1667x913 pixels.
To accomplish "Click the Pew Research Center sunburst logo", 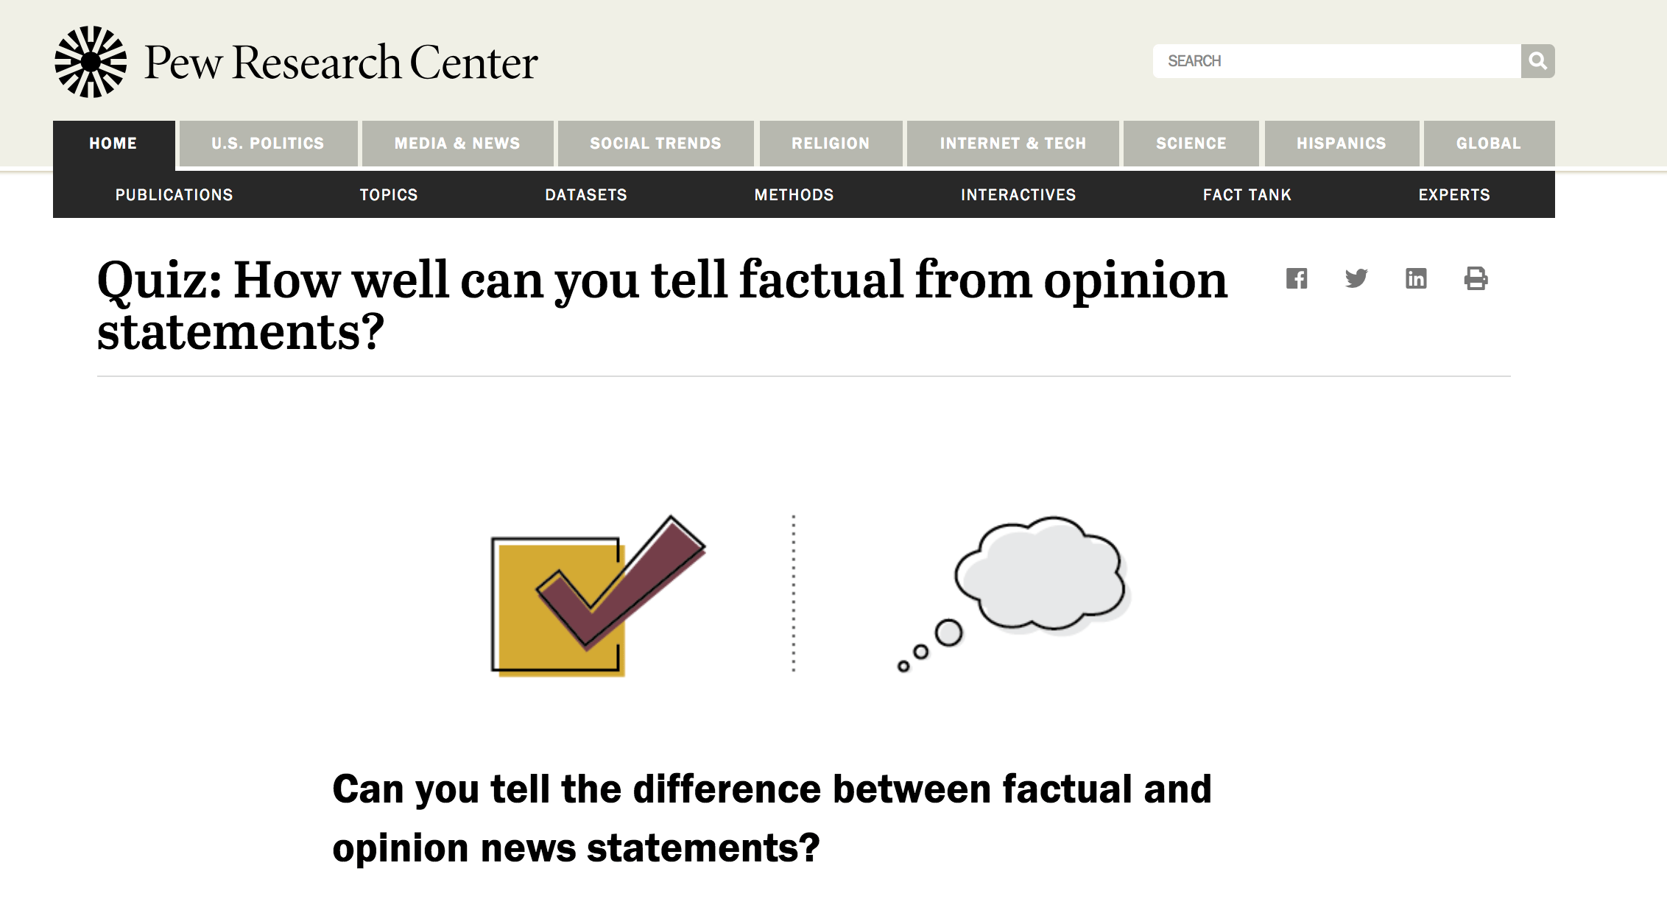I will coord(91,62).
